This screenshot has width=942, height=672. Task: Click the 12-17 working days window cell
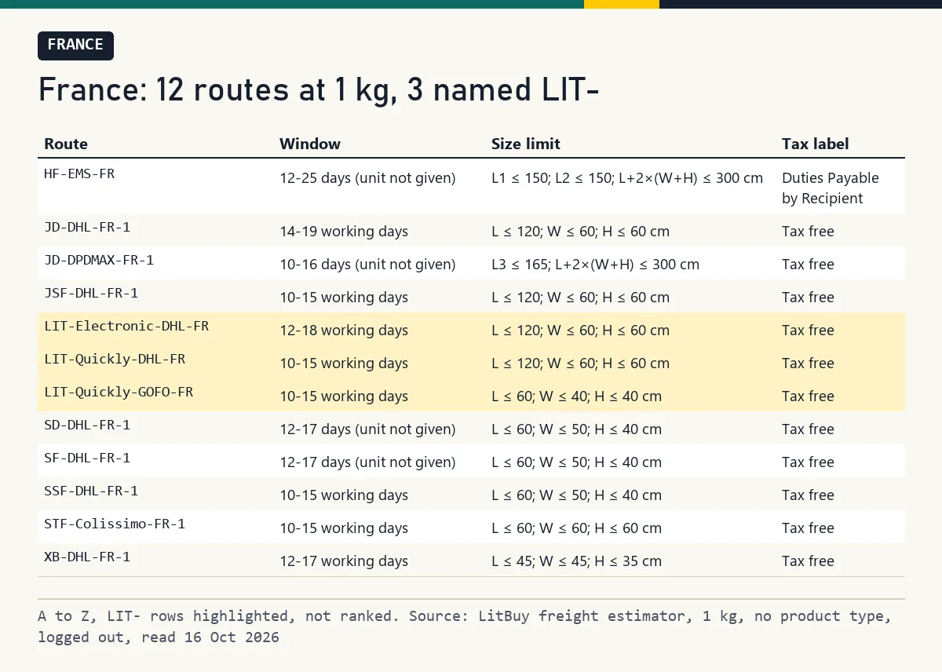pos(344,561)
